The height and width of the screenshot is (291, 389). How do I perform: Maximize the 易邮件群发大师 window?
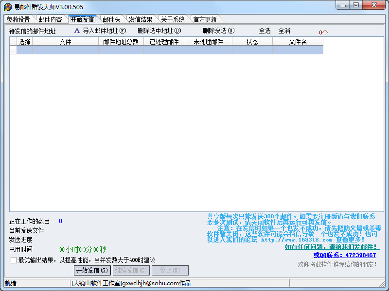[356, 5]
